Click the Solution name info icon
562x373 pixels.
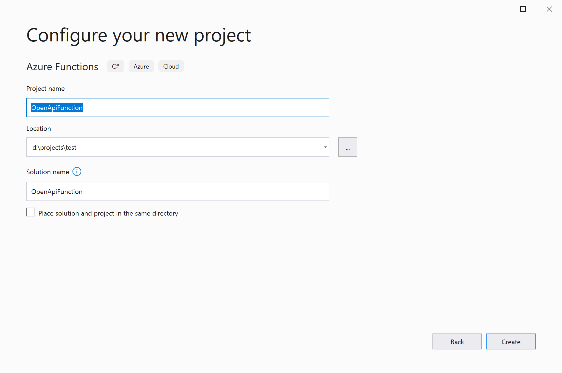[77, 172]
